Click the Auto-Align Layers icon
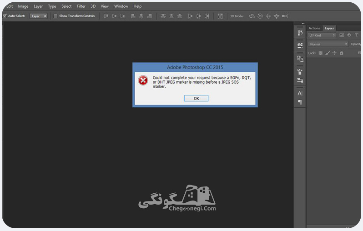 [x=220, y=16]
